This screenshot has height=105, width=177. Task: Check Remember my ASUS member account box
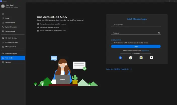[112, 43]
